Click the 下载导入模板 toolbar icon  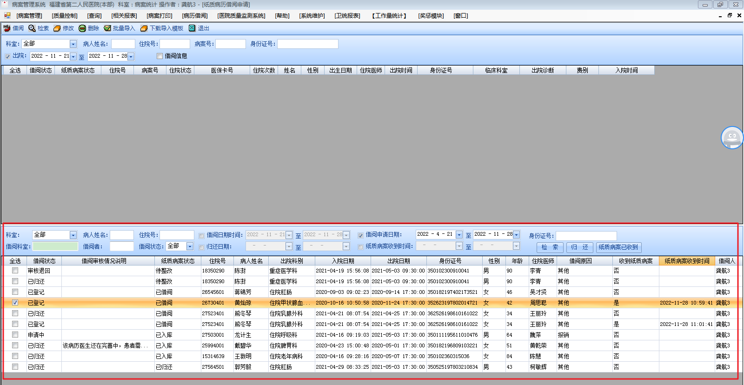pos(144,28)
